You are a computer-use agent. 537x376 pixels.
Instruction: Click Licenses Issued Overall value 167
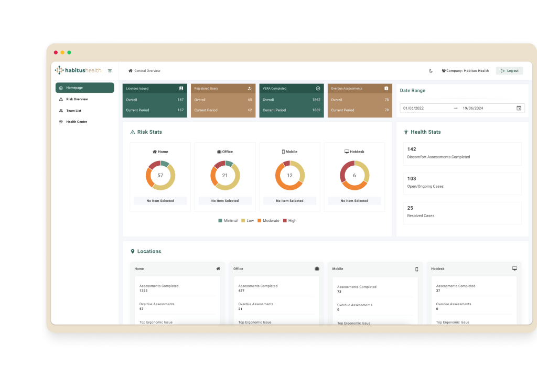pos(180,100)
